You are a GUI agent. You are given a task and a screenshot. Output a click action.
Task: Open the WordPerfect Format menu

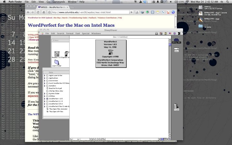(70, 34)
